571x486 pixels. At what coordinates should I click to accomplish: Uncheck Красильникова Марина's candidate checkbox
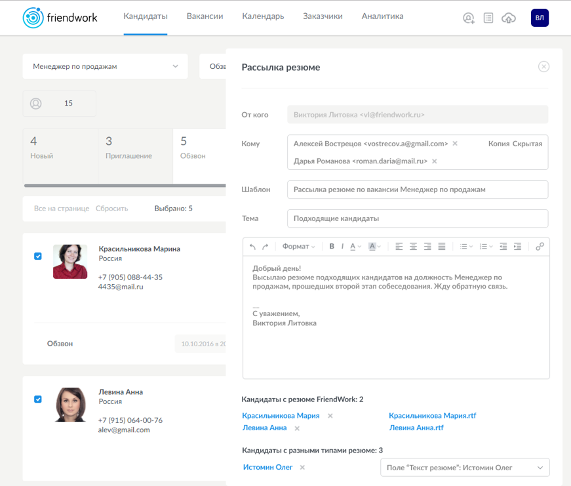[x=38, y=256]
